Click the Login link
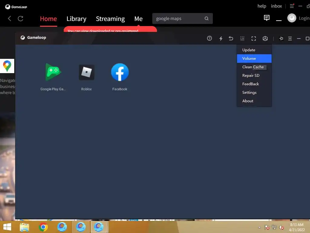Viewport: 310px width, 233px height. [x=304, y=18]
